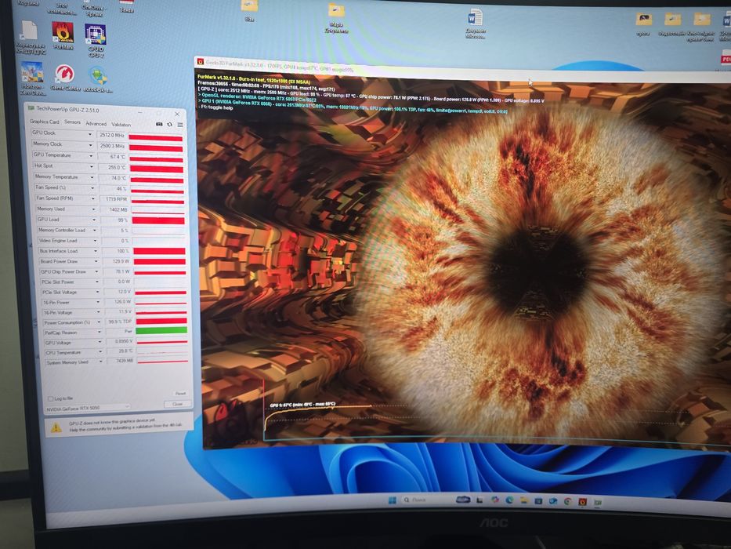Open Outlook from the taskbar
Screen dimensions: 731x549
(x=553, y=501)
